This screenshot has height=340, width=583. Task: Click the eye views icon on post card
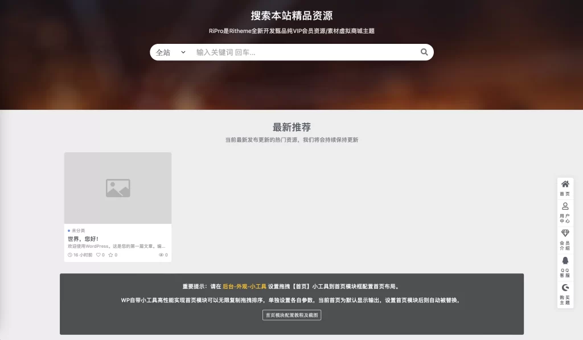click(x=161, y=255)
